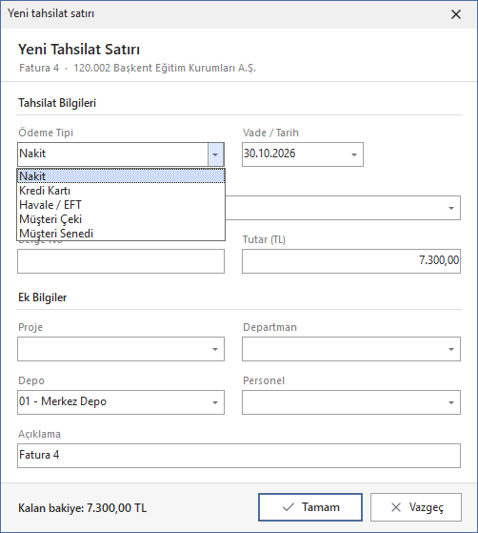The height and width of the screenshot is (533, 478).
Task: Click the Ek Bilgiler section heading
Action: click(43, 297)
